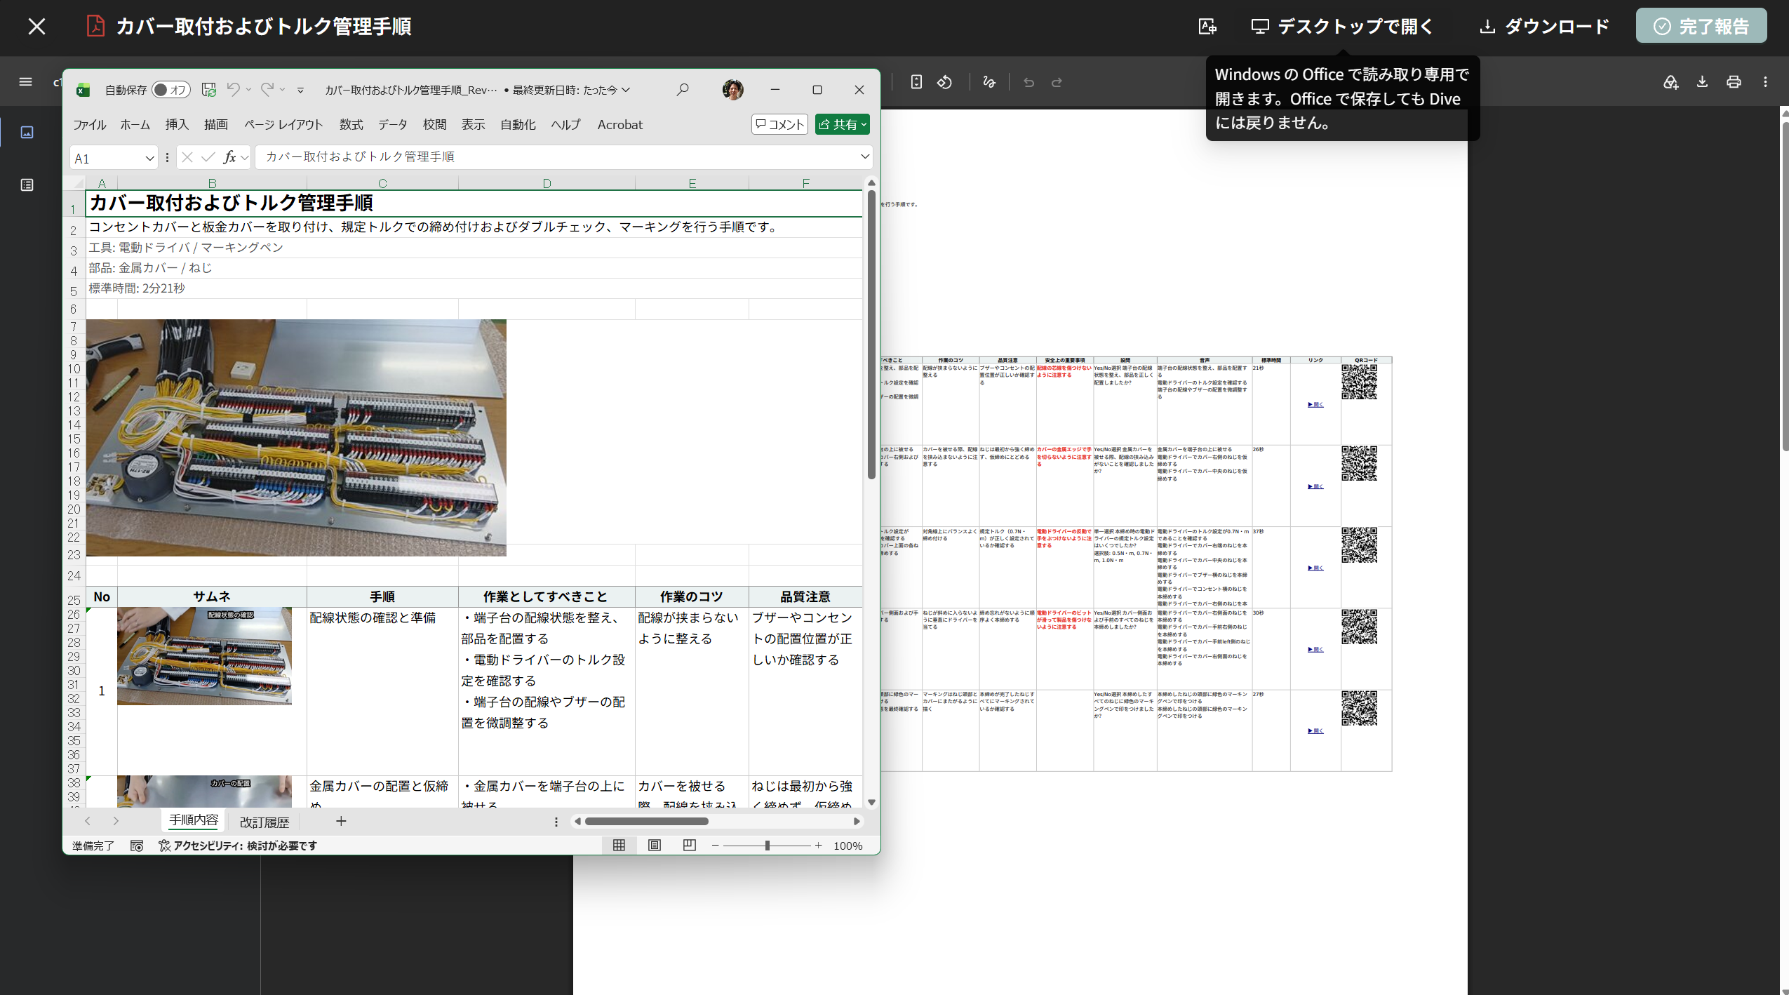Click the page fit icon in PDF toolbar
1789x995 pixels.
(916, 81)
